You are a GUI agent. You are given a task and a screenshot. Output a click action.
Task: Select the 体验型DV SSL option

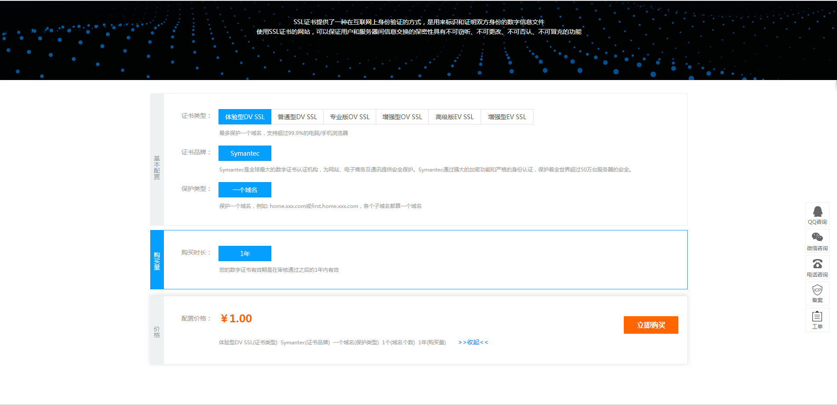click(x=245, y=117)
